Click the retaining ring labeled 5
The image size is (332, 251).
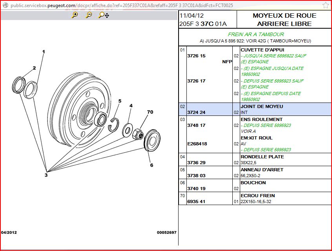click(113, 123)
